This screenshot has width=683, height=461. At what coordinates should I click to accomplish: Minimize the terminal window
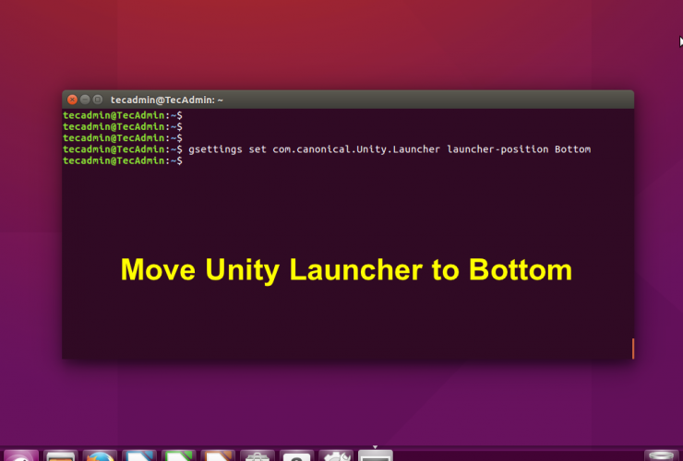(85, 99)
